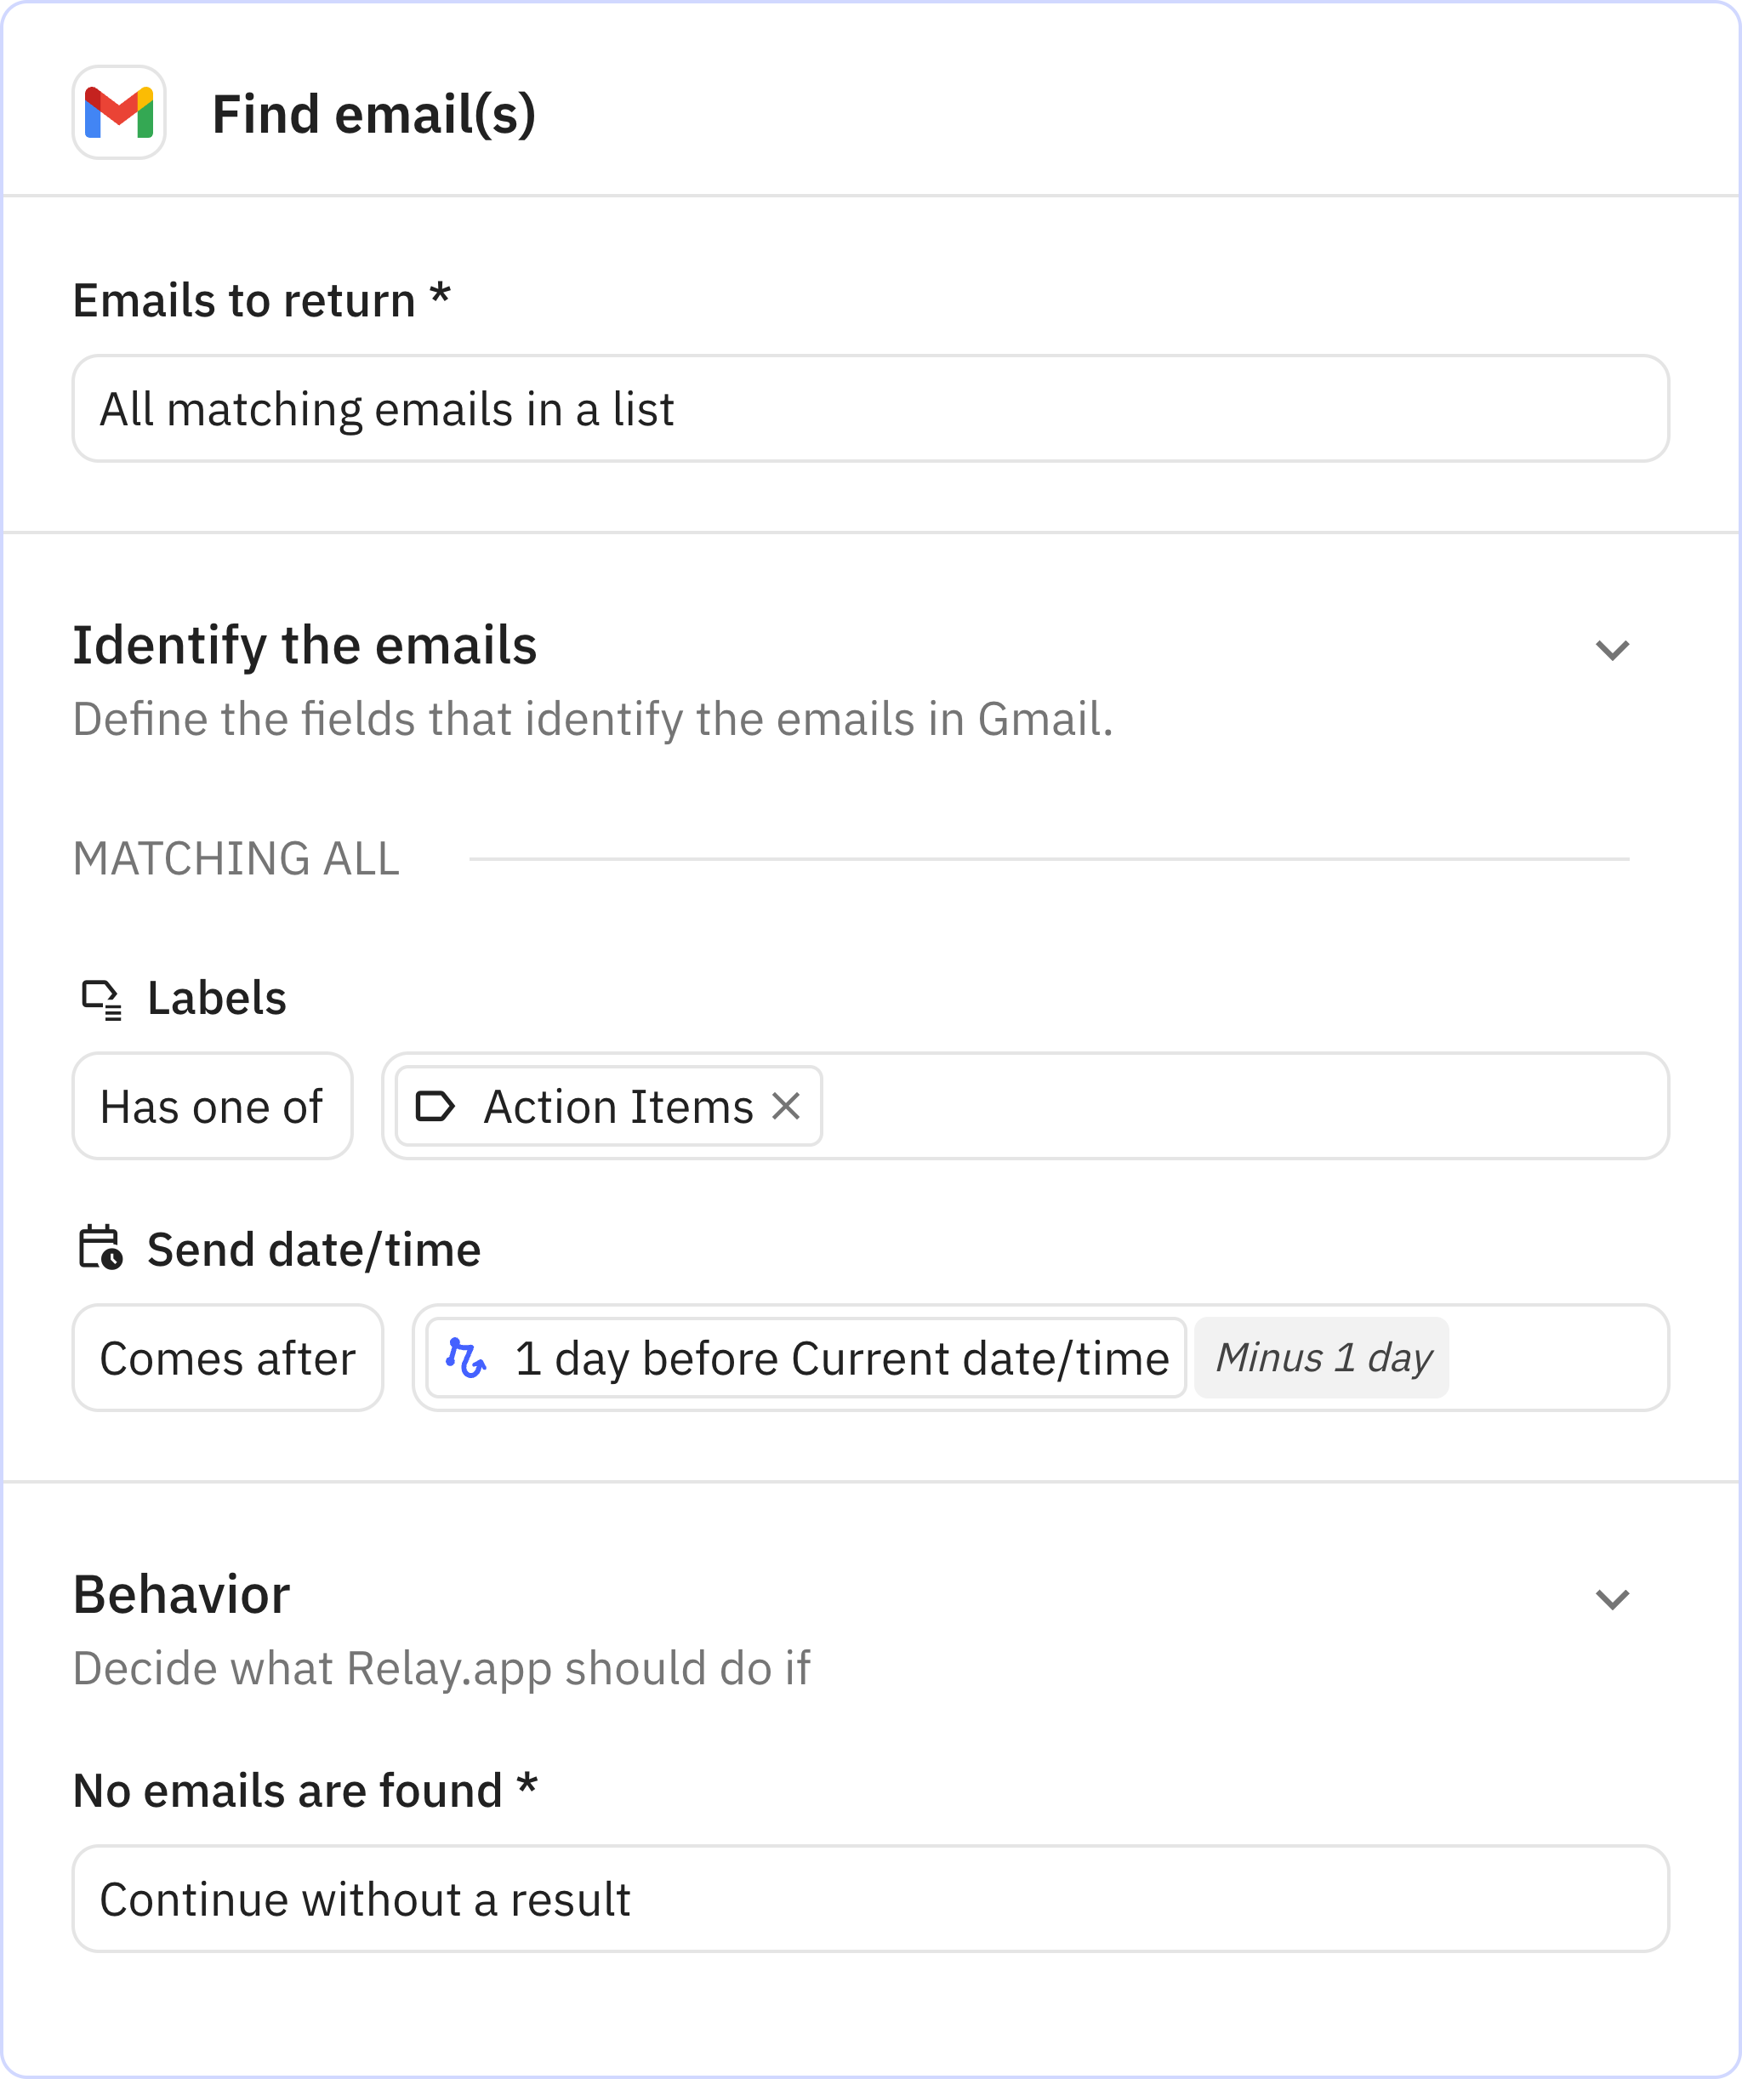Click empty area of the Labels input field
The height and width of the screenshot is (2079, 1742).
(1238, 1106)
